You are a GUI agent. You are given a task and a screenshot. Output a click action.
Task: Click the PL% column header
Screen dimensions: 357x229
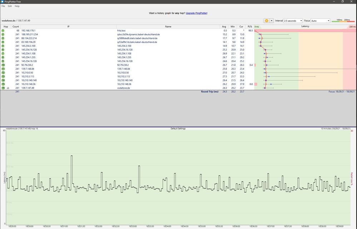pyautogui.click(x=250, y=27)
